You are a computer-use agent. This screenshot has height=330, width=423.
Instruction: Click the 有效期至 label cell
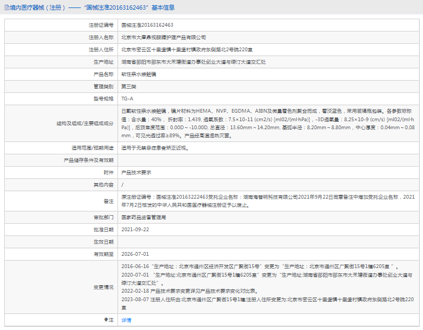pos(61,254)
